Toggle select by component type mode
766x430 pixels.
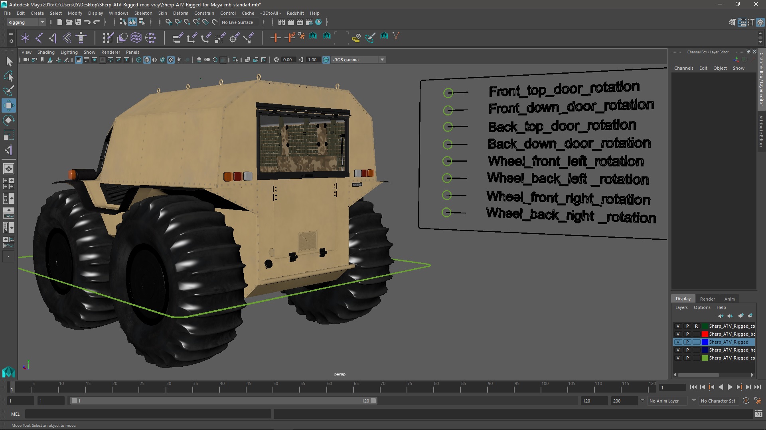pos(142,22)
